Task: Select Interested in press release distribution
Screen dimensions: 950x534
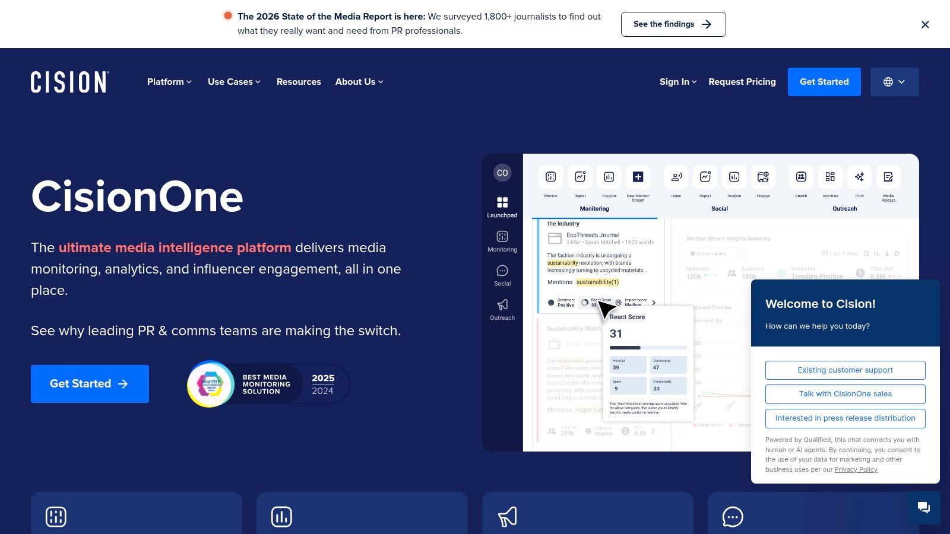Action: (x=845, y=418)
